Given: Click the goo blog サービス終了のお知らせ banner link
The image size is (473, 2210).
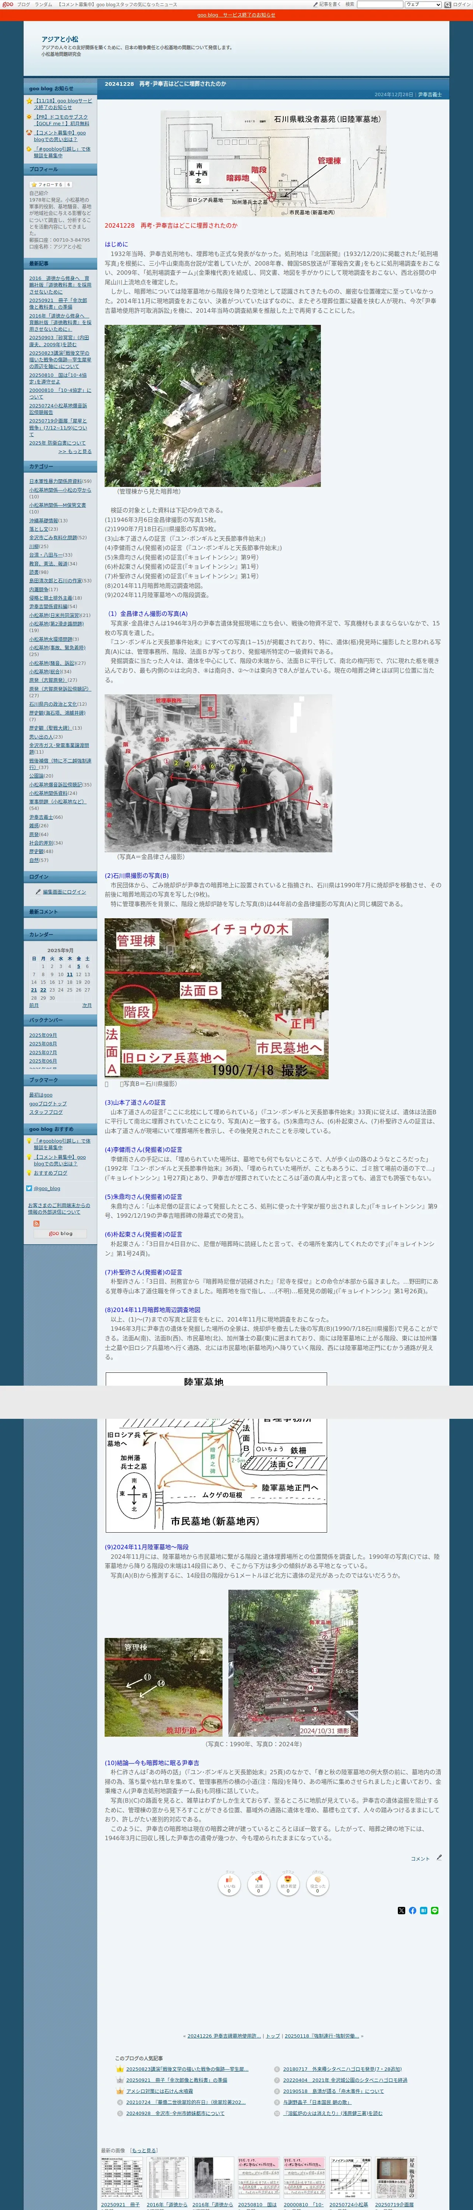Looking at the screenshot, I should point(236,15).
